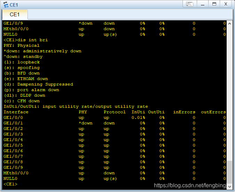This screenshot has height=192, width=235.
Task: Click '*down' PHY status of GE1/0/1
Action: (86, 123)
